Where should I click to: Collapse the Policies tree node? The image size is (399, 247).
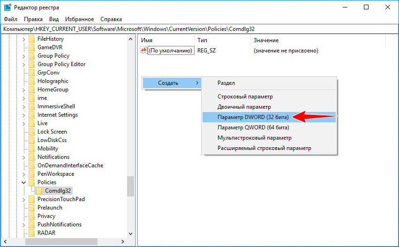pos(23,182)
